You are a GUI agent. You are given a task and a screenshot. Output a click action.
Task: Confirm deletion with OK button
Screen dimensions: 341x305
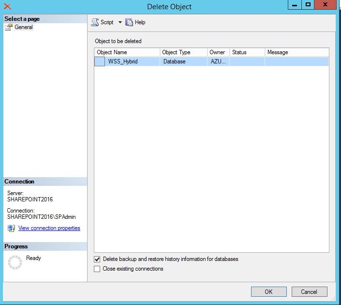(269, 292)
